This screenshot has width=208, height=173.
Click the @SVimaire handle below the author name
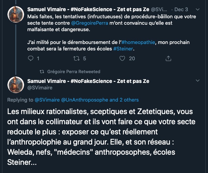(x=40, y=87)
